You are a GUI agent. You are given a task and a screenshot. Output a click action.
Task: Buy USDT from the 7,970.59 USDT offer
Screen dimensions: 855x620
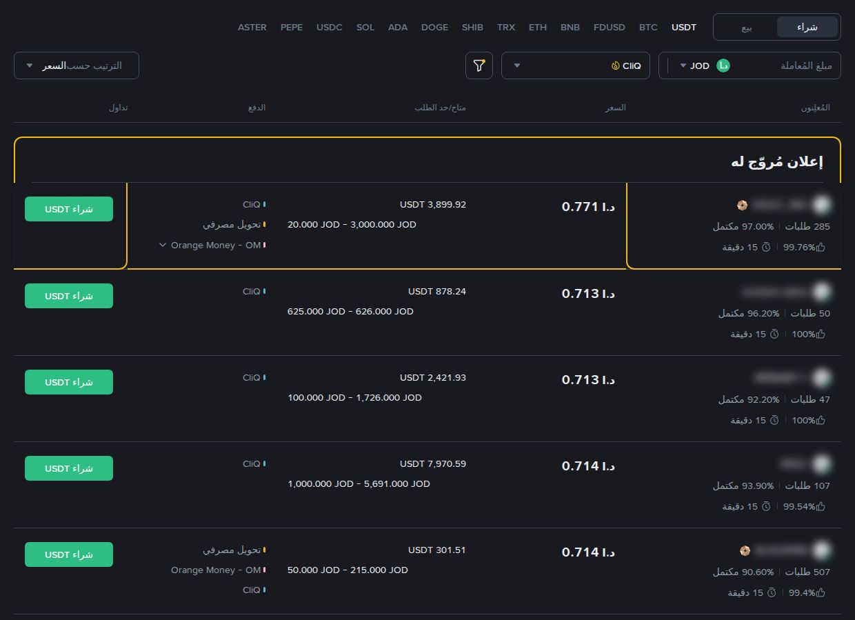[69, 468]
